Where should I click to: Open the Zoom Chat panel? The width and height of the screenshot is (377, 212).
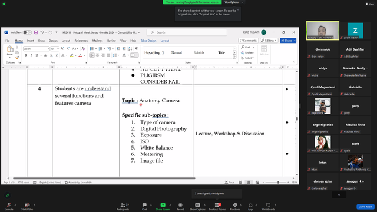coord(144,206)
